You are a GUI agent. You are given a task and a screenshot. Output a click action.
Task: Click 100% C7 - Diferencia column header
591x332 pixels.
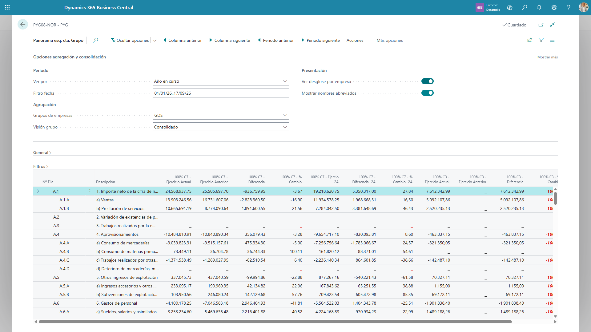tap(256, 180)
